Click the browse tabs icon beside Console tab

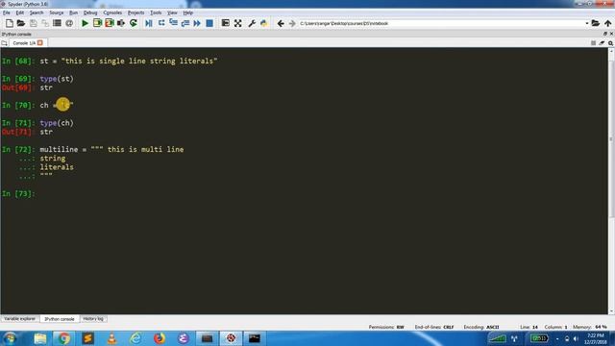tap(4, 43)
